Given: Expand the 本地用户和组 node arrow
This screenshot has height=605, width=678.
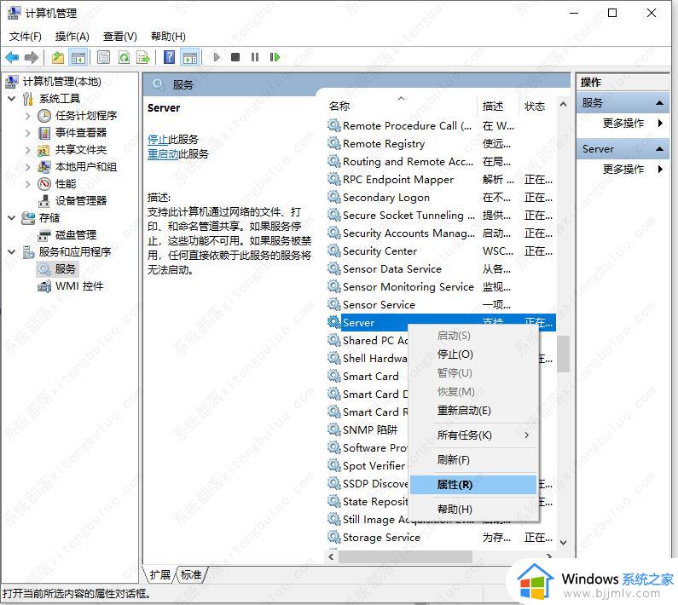Looking at the screenshot, I should (x=27, y=167).
